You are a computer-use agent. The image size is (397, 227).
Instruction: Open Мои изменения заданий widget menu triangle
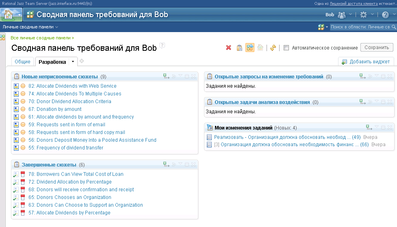point(377,127)
